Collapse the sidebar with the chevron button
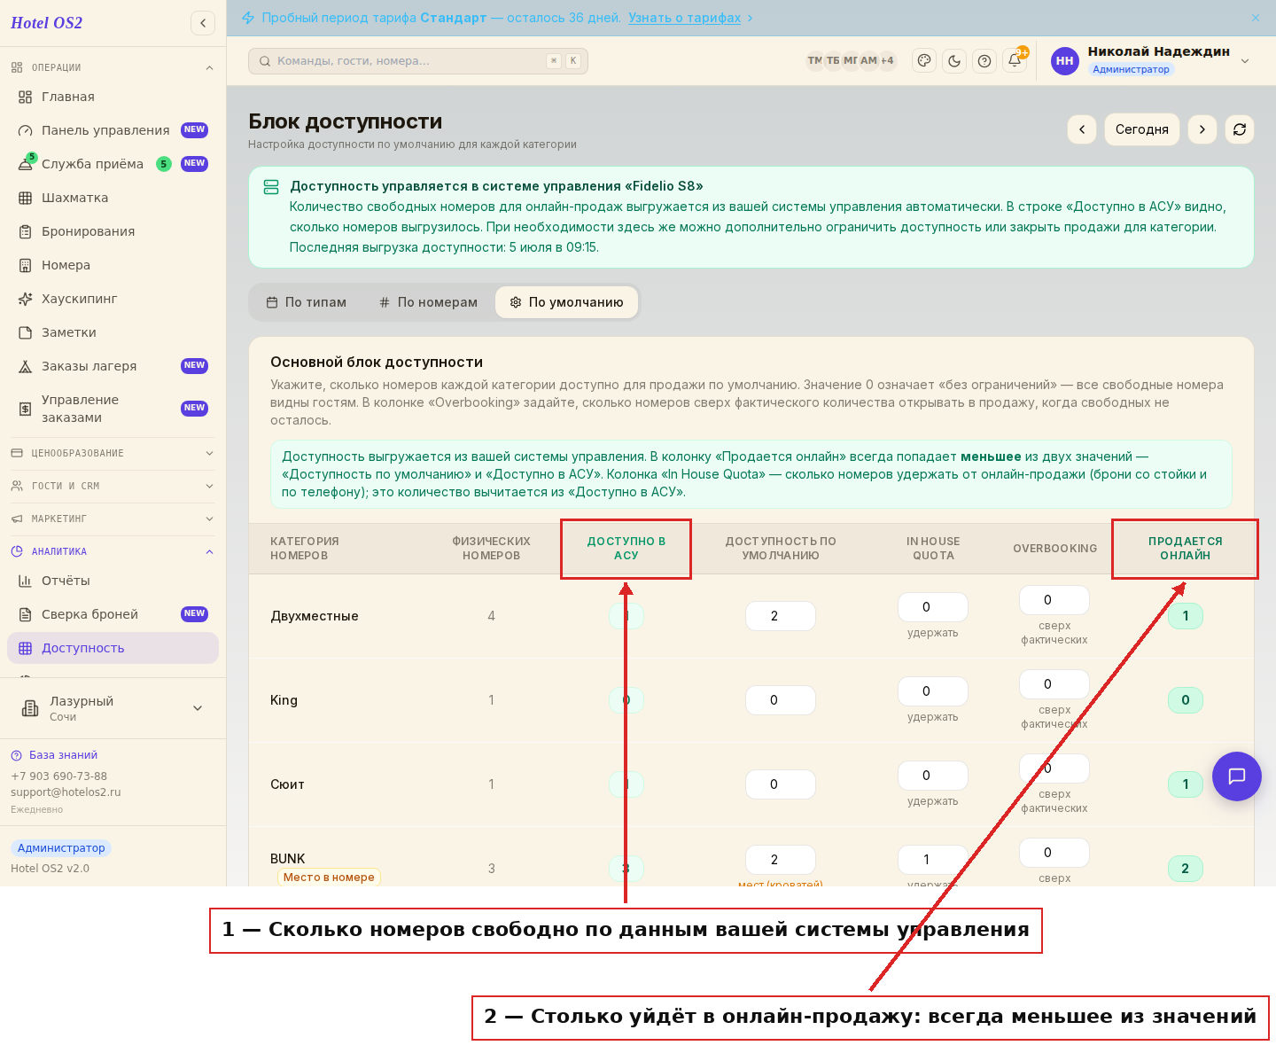 coord(203,23)
